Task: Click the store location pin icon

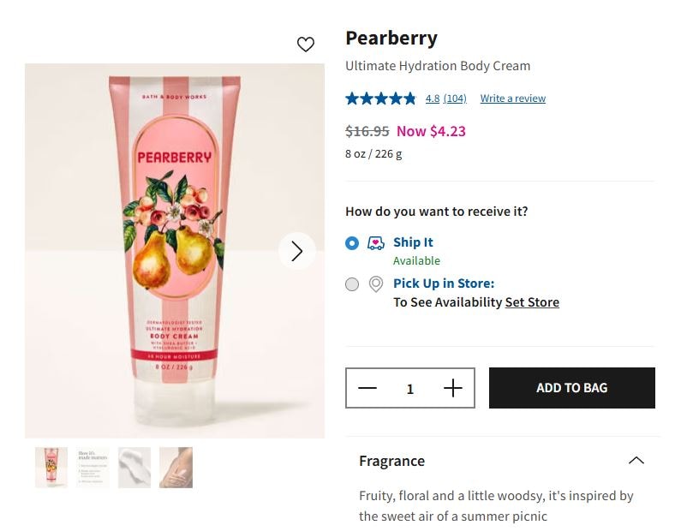Action: click(x=375, y=284)
